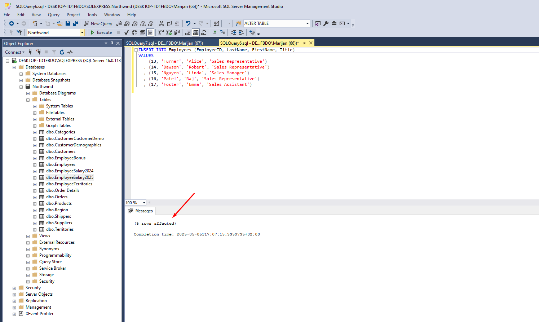Click Uncomment Selected Lines icon

222,32
